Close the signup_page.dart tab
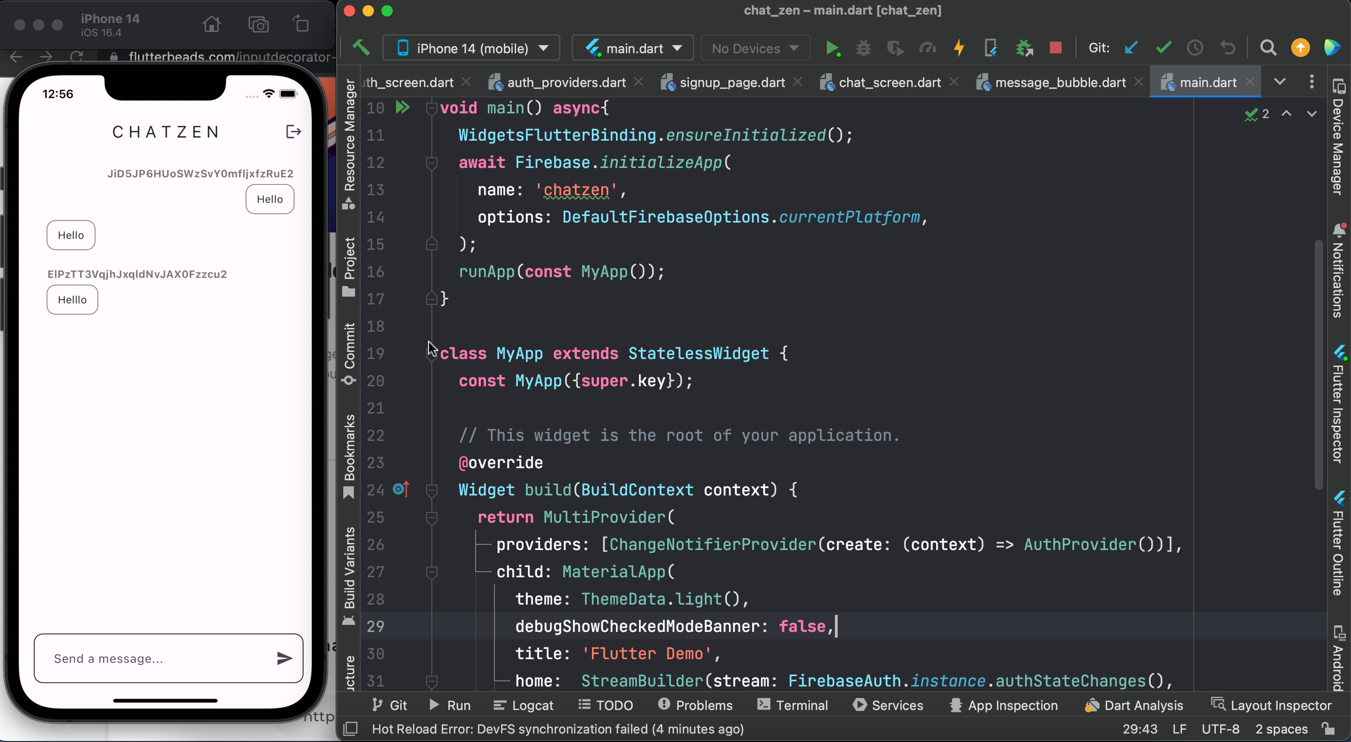This screenshot has height=742, width=1351. (x=797, y=82)
